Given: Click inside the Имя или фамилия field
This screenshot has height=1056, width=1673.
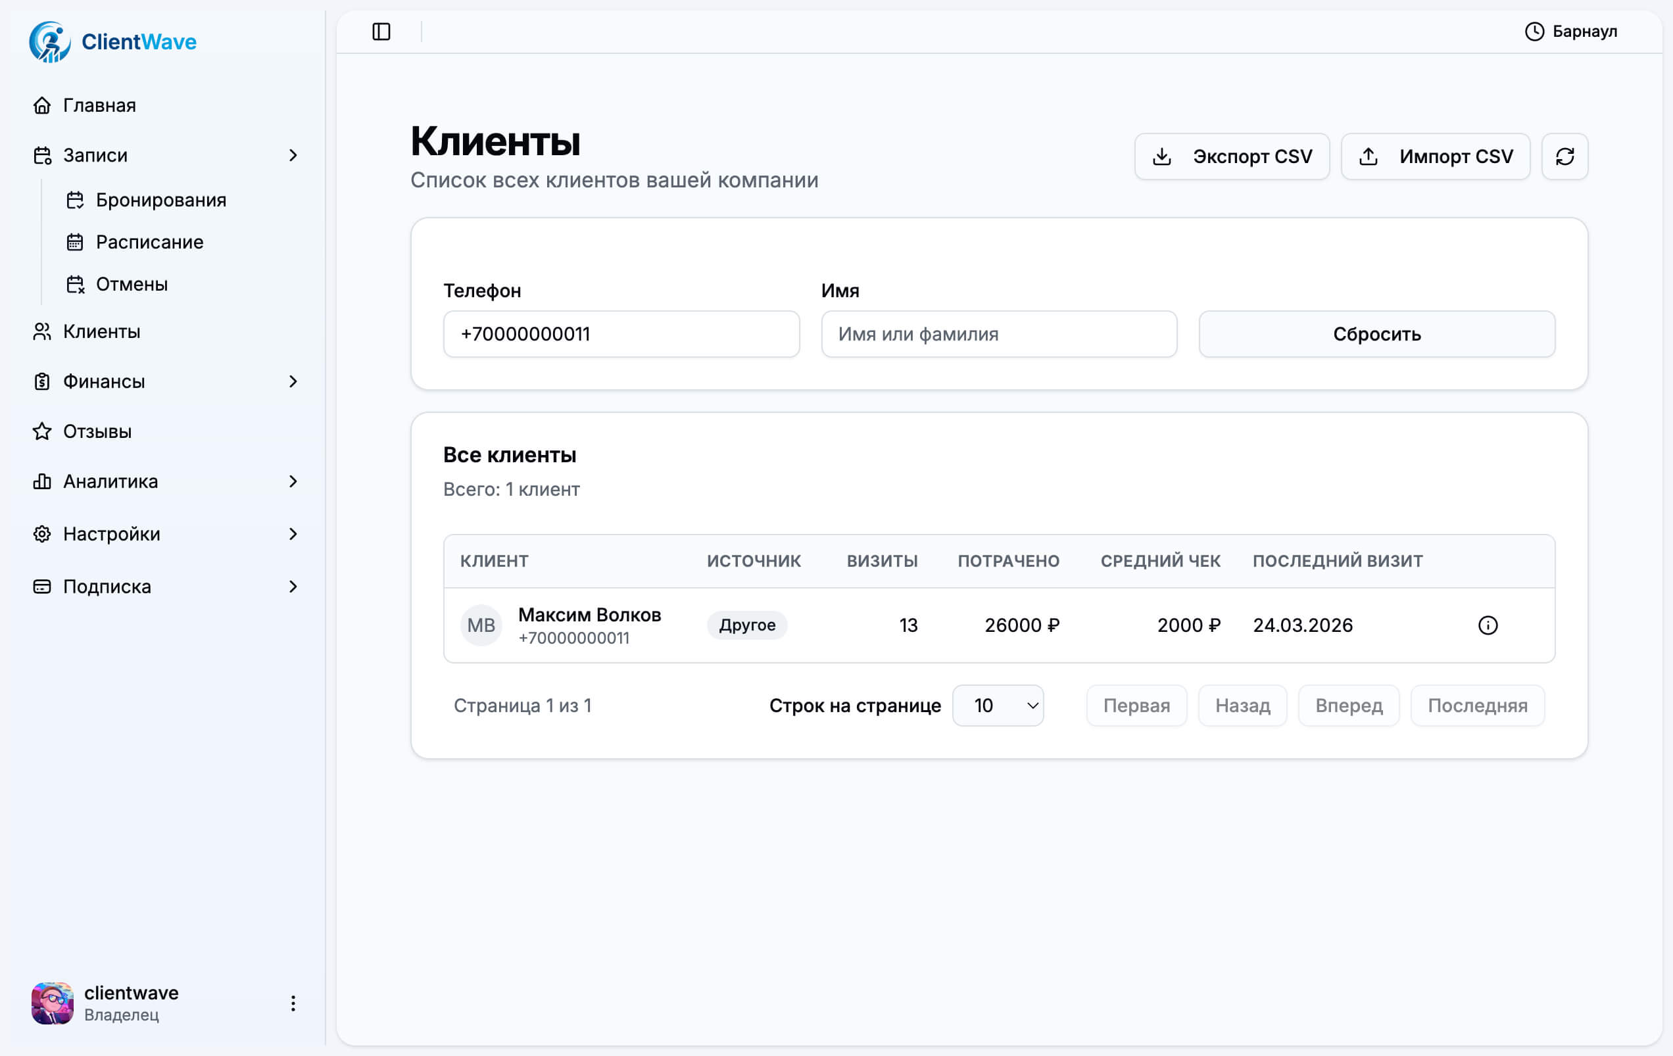Looking at the screenshot, I should (x=998, y=334).
